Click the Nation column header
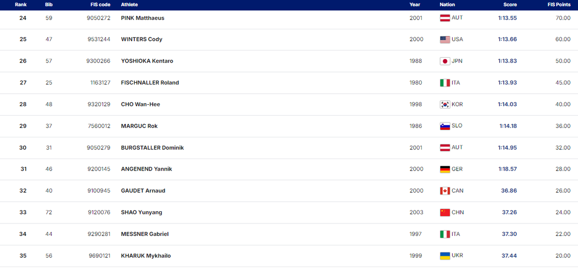Image resolution: width=578 pixels, height=269 pixels. (447, 4)
